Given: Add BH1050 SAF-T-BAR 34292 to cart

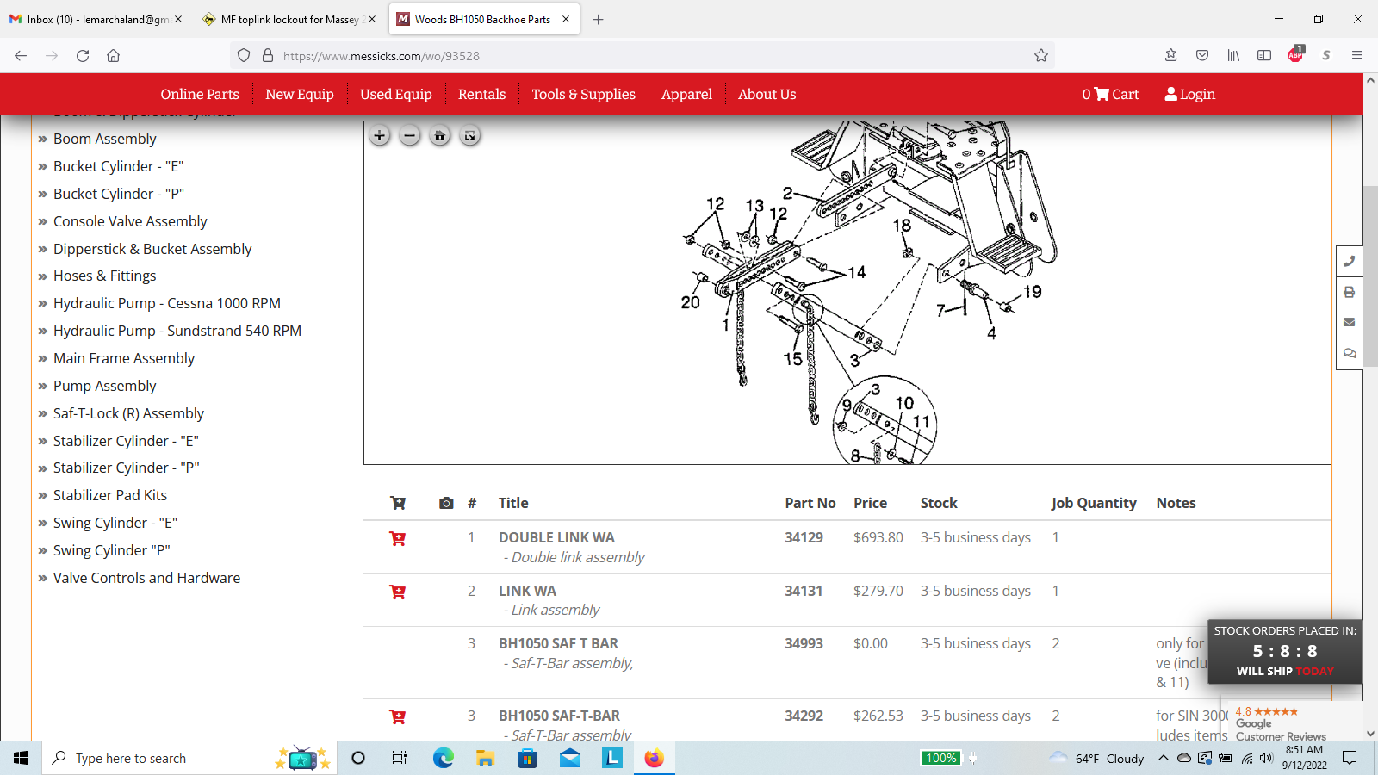Looking at the screenshot, I should [397, 716].
